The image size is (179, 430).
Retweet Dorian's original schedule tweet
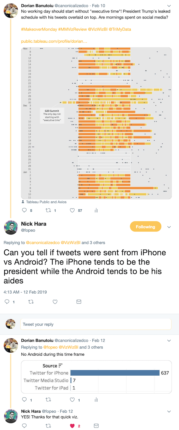pyautogui.click(x=48, y=211)
